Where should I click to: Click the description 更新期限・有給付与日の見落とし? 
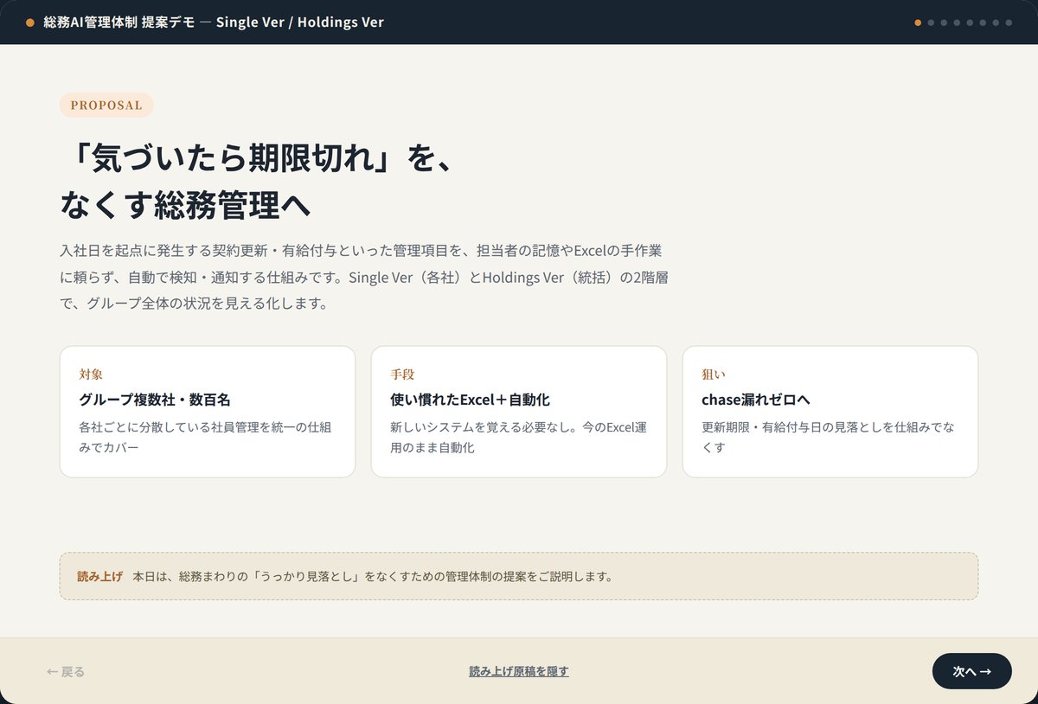pos(828,438)
